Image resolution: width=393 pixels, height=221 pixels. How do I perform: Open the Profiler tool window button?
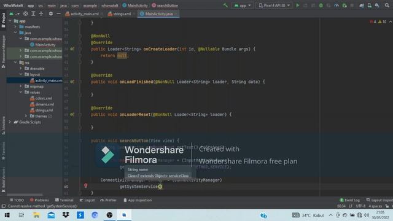pyautogui.click(x=108, y=200)
